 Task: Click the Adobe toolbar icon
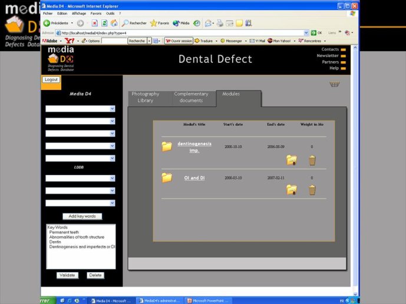point(49,41)
